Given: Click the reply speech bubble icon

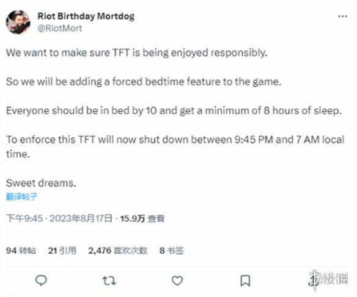Looking at the screenshot, I should (x=41, y=280).
